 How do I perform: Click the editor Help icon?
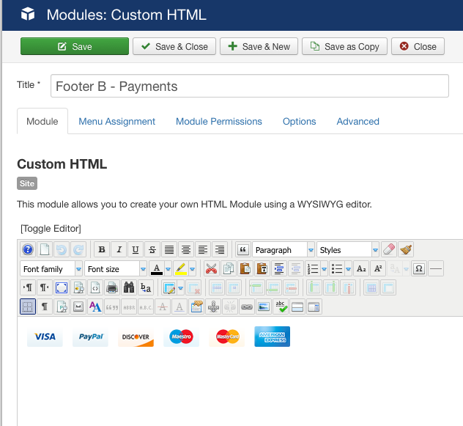28,250
